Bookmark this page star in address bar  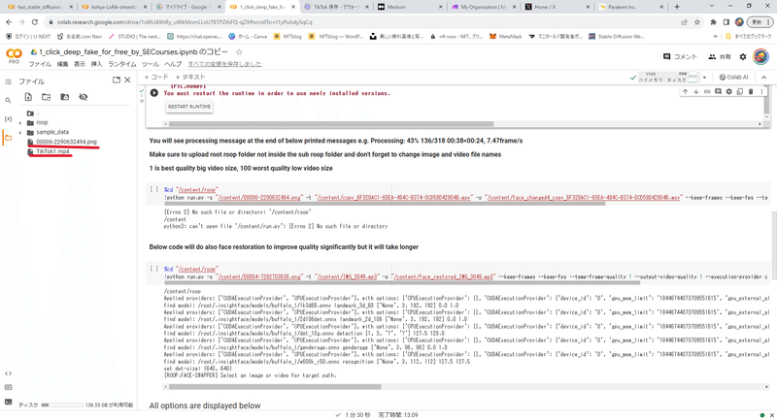697,21
